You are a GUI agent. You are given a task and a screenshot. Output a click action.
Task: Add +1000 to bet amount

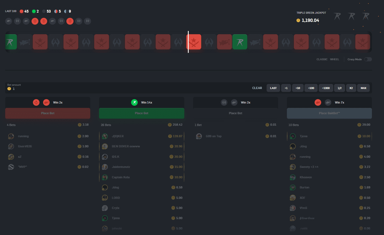326,88
